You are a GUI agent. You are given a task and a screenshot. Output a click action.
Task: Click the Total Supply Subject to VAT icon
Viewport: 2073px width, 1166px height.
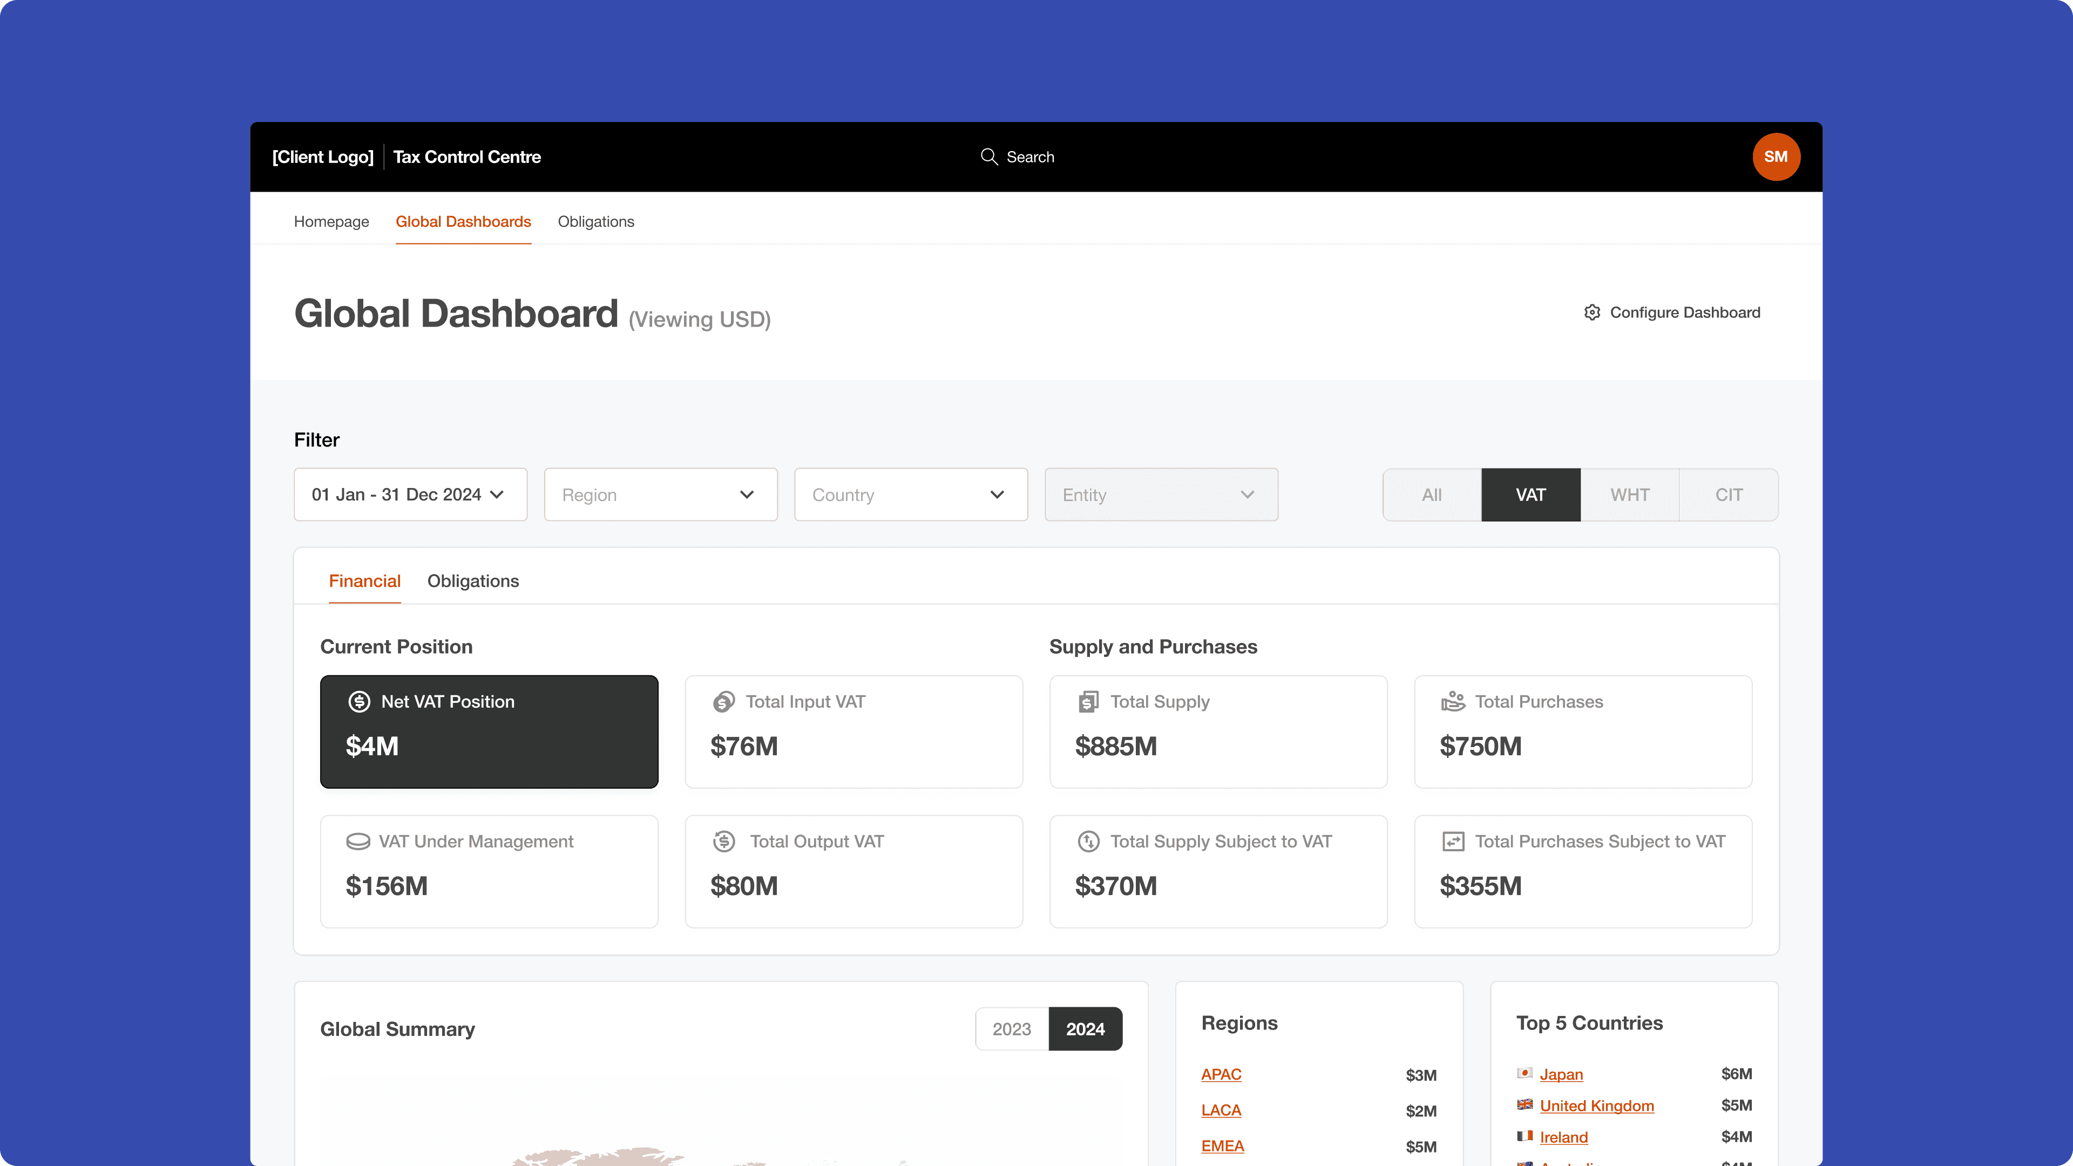(1089, 842)
